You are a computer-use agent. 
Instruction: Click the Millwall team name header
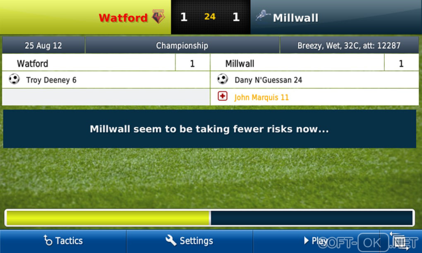pos(295,18)
